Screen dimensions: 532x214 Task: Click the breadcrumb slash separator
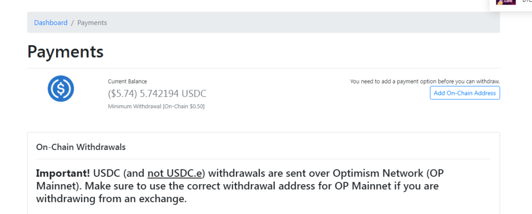(x=72, y=23)
